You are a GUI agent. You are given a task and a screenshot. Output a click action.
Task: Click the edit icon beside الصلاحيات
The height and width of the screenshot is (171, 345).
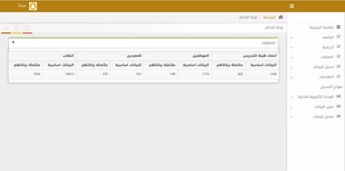point(338,77)
